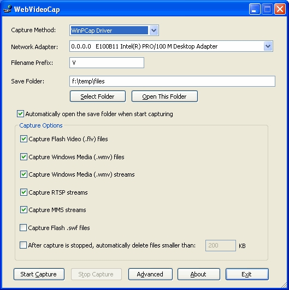Click the WebVideoCap title bar app icon
The image size is (289, 290).
click(x=8, y=9)
